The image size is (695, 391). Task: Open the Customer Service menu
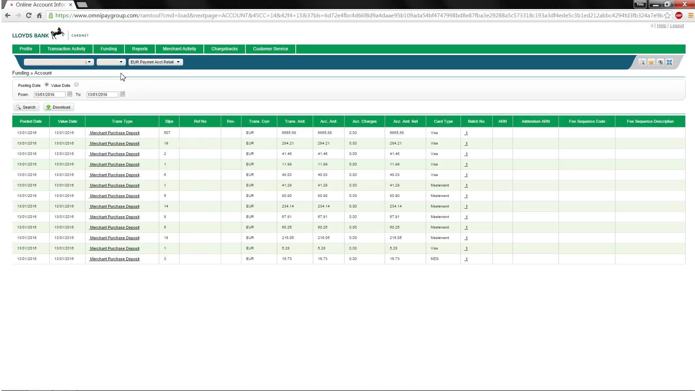270,49
